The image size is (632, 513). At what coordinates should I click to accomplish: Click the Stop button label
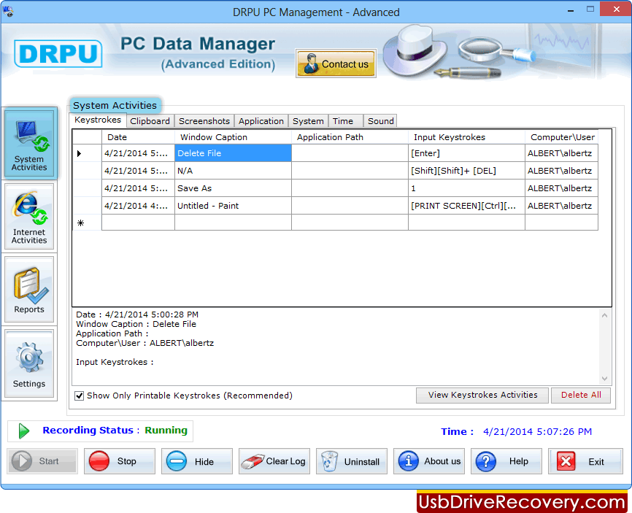[x=126, y=461]
